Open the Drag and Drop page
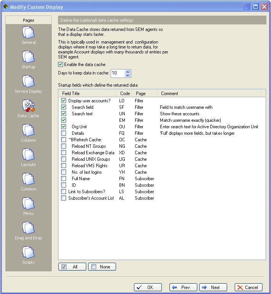 (29, 228)
